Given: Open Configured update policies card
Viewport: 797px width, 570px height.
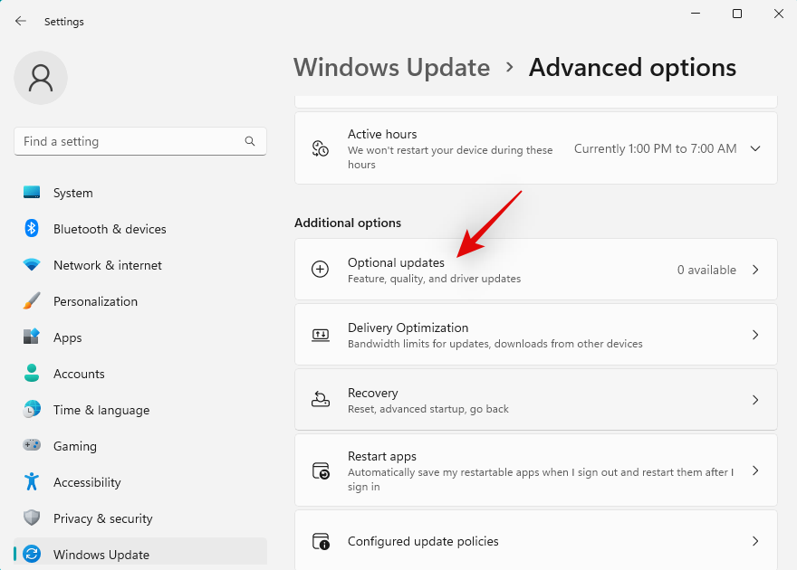Looking at the screenshot, I should (x=536, y=540).
